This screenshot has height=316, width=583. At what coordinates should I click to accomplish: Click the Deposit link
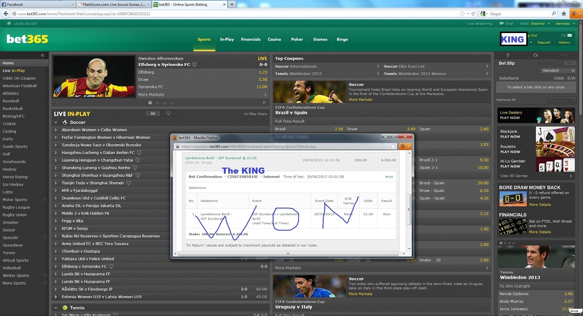coord(544,42)
